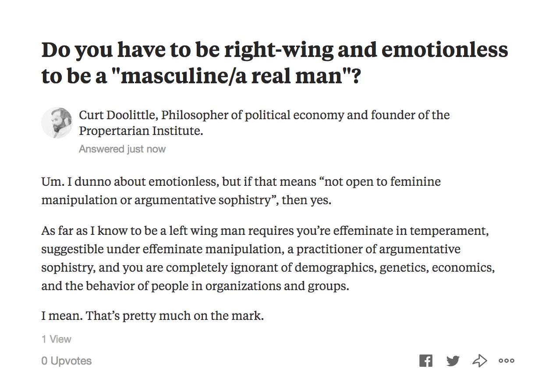Viewport: 560px width, 376px height.
Task: Open the three-dot more options menu
Action: click(x=507, y=361)
